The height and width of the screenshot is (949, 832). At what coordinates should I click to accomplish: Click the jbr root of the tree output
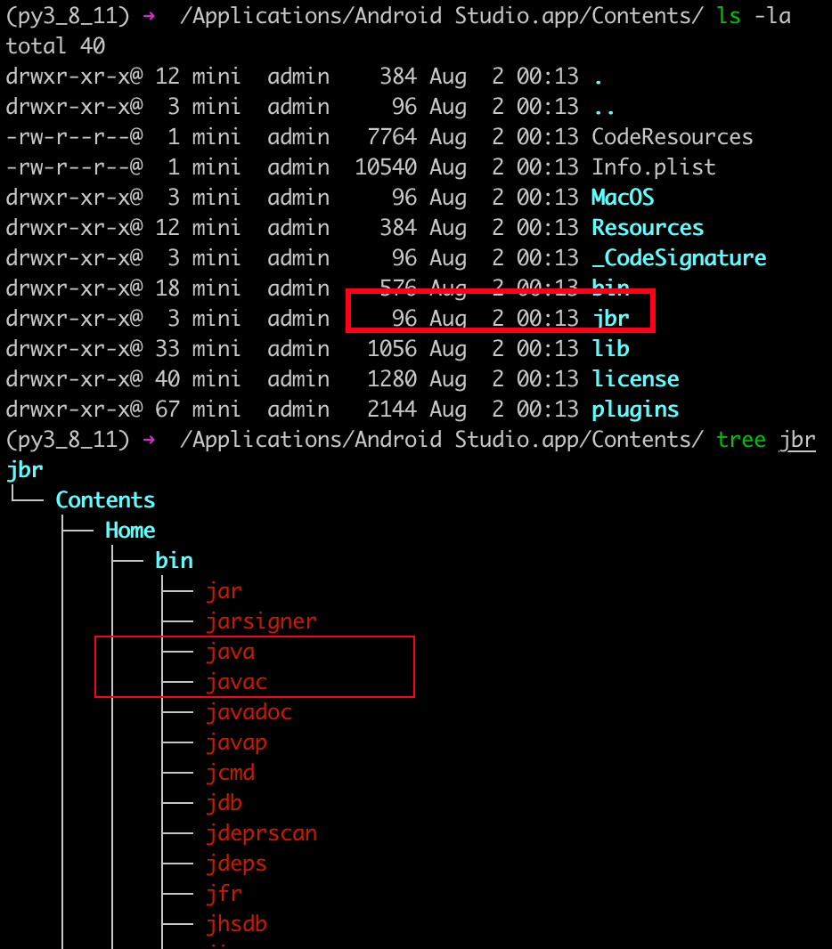25,470
